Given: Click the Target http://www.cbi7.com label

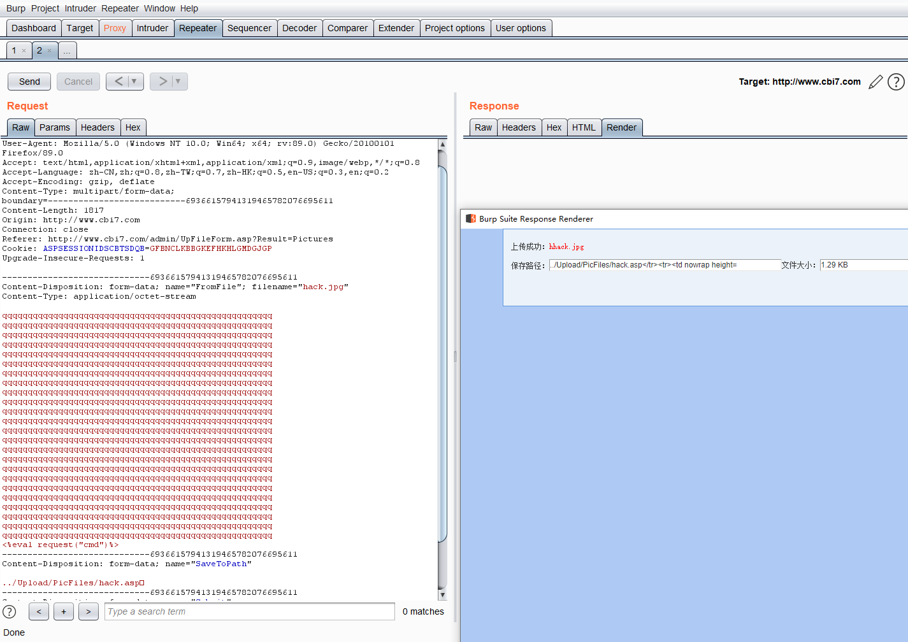Looking at the screenshot, I should [800, 82].
